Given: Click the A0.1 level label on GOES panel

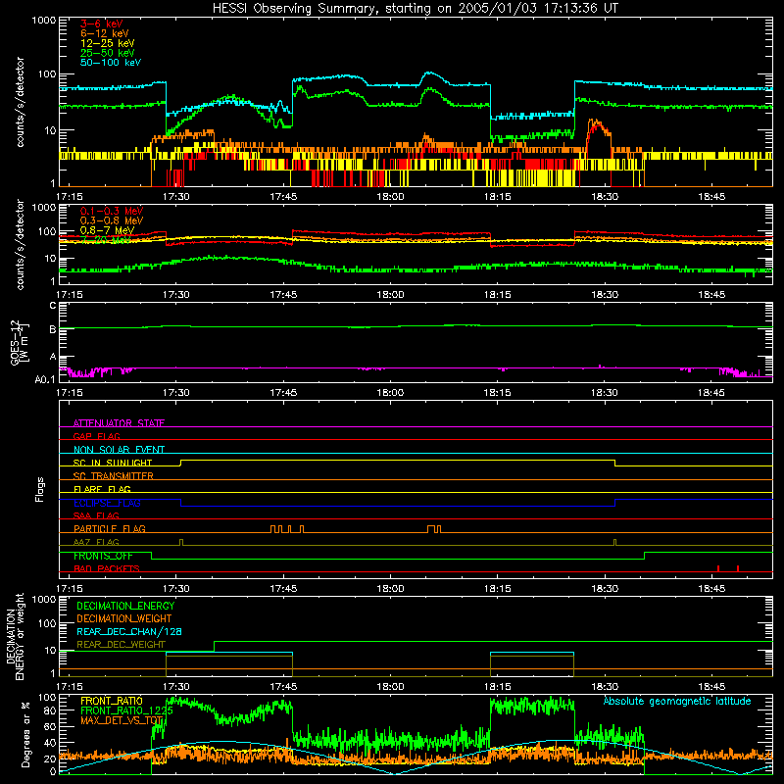Looking at the screenshot, I should pos(45,379).
